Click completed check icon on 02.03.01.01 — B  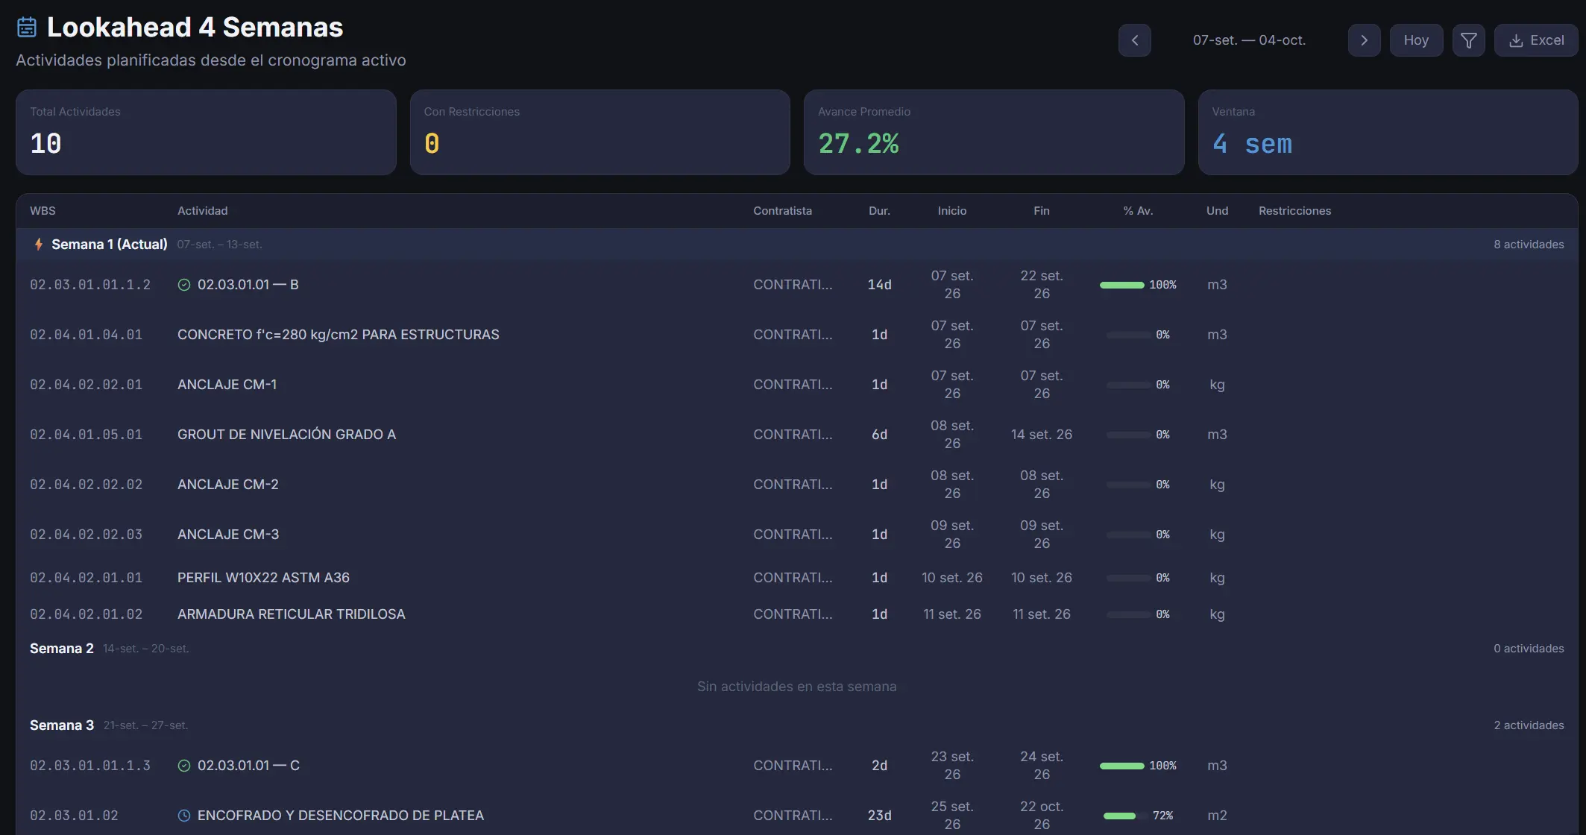pyautogui.click(x=184, y=285)
